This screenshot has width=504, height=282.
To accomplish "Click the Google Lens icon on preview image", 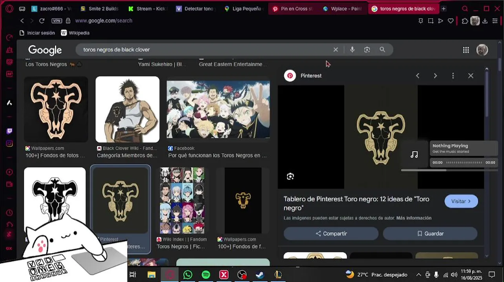I will click(290, 176).
